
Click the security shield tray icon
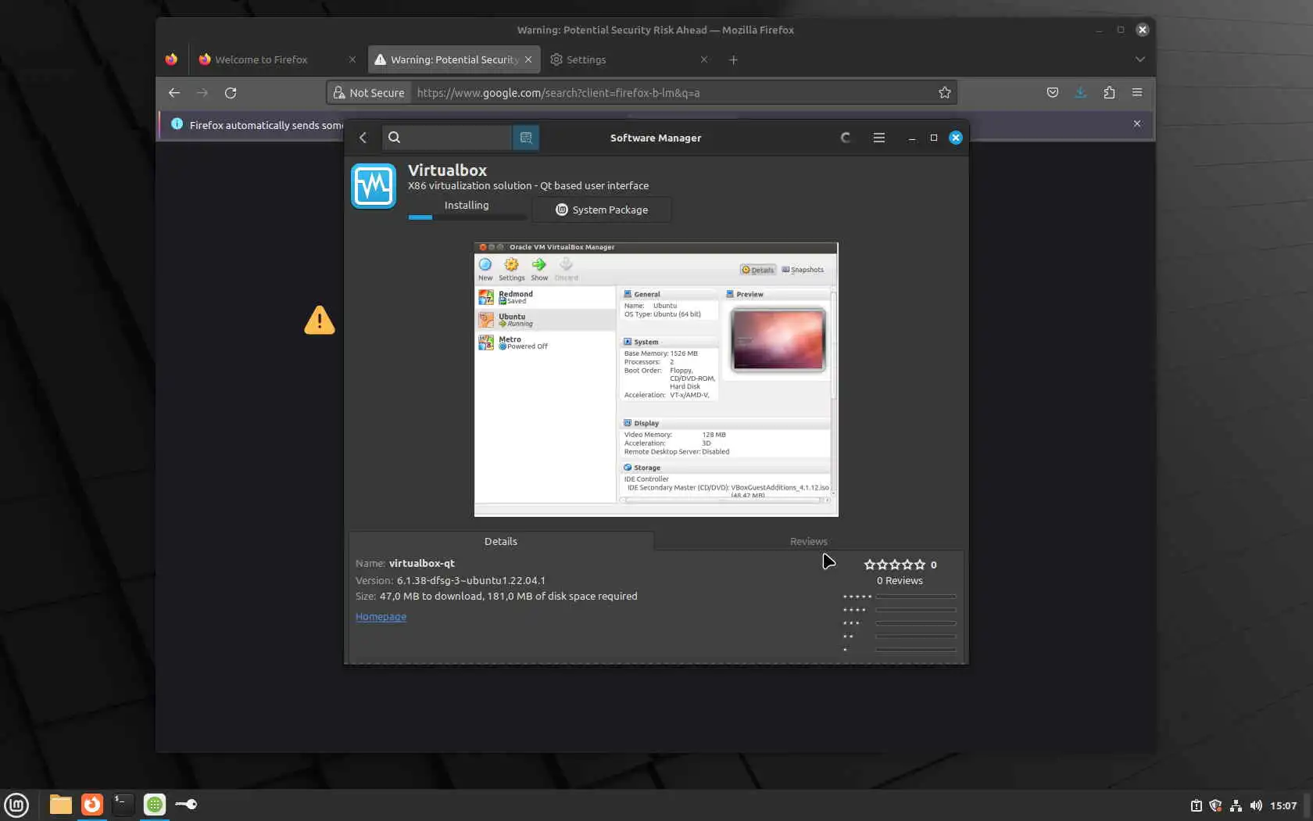1215,805
